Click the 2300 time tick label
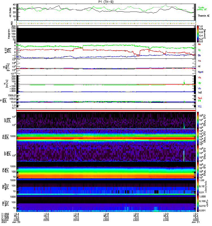Image resolution: width=212 pixels, height=226 pixels. pos(106,220)
